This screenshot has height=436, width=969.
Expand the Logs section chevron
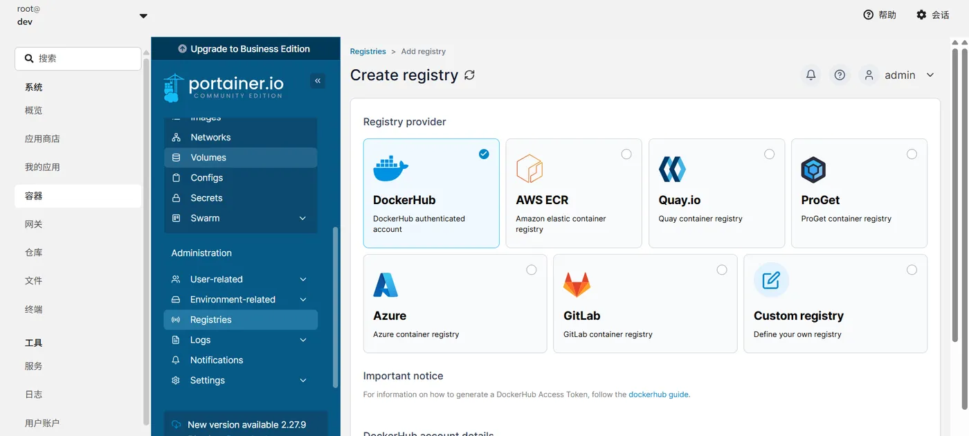click(302, 340)
